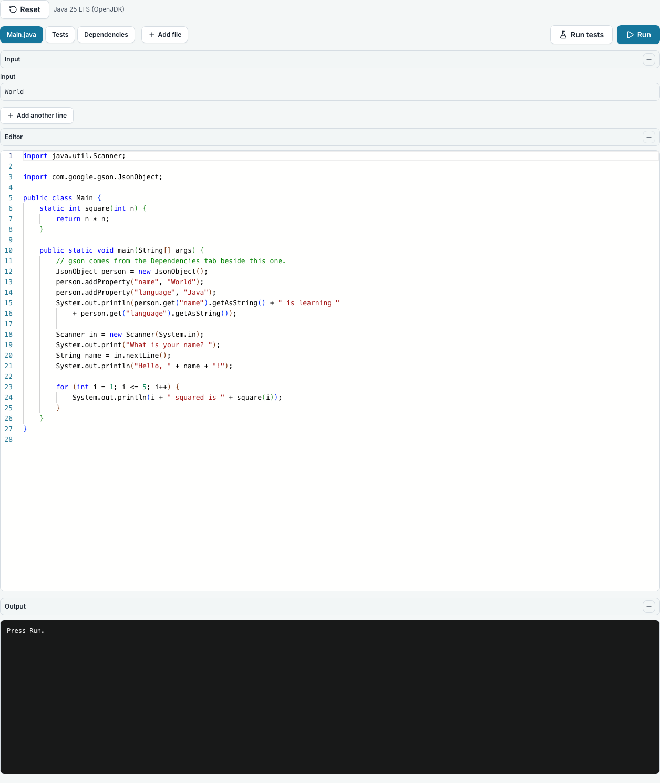Click line number 28 in editor gutter
Screen dimensions: 660x783
[x=8, y=440]
